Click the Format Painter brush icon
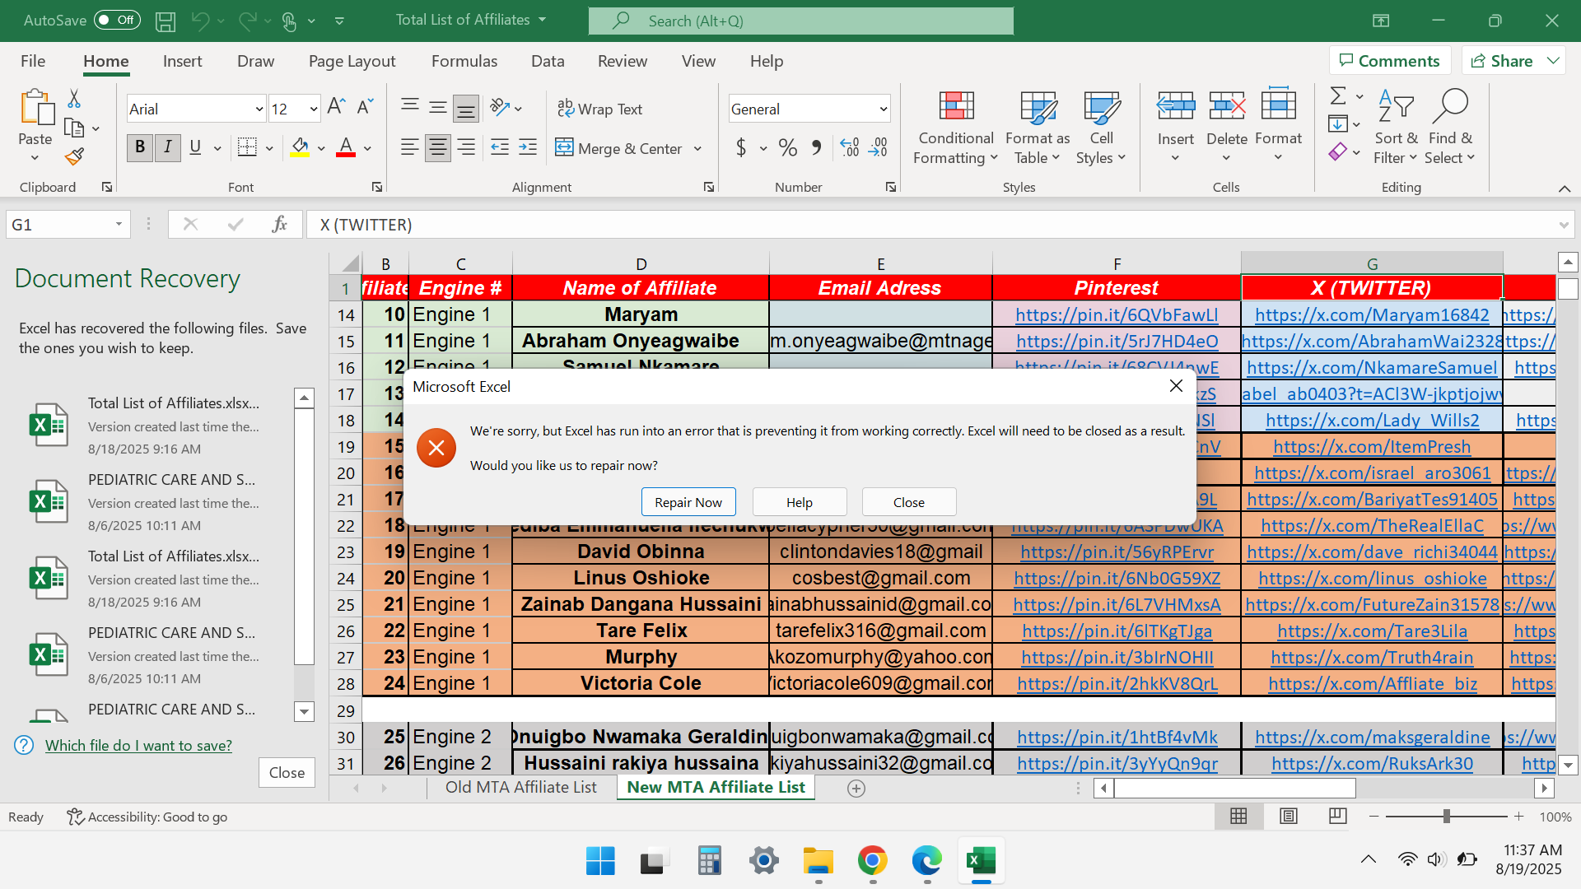 [x=75, y=156]
